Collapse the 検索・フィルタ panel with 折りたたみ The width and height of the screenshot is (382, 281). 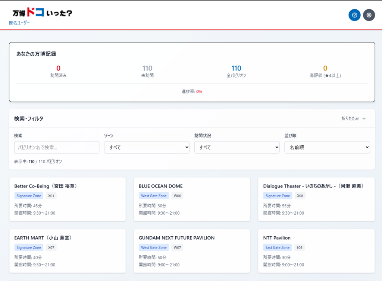[354, 119]
